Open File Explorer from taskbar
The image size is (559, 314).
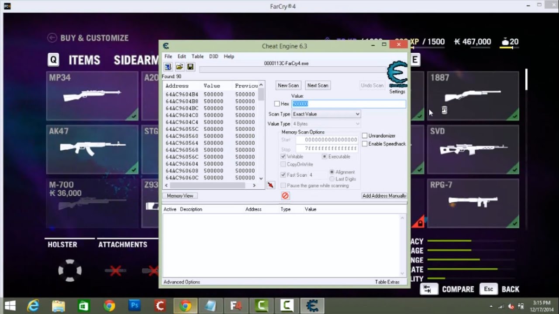pyautogui.click(x=58, y=306)
